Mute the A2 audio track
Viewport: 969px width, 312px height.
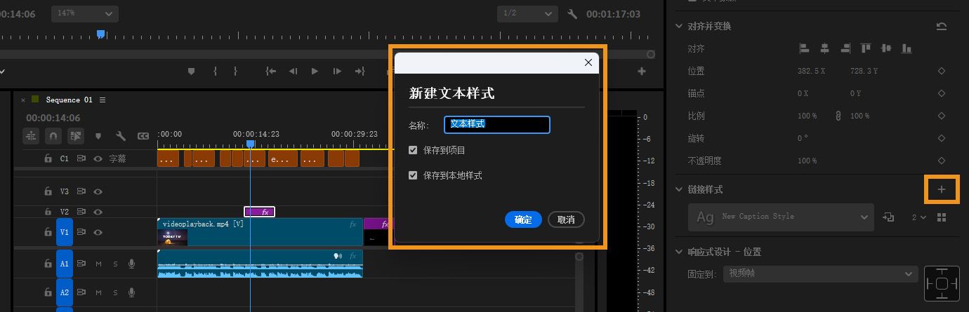point(98,292)
